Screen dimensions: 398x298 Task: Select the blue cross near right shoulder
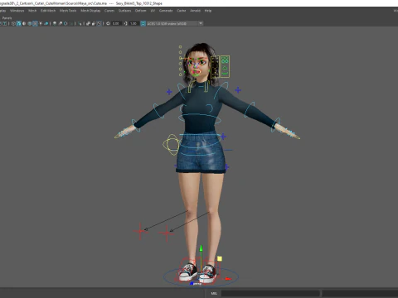238,90
